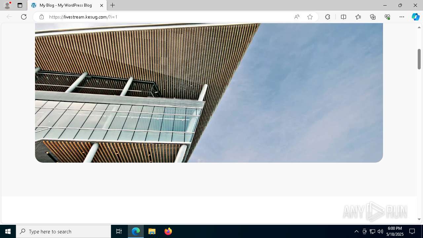Open Browser essentials heart icon

tap(387, 17)
